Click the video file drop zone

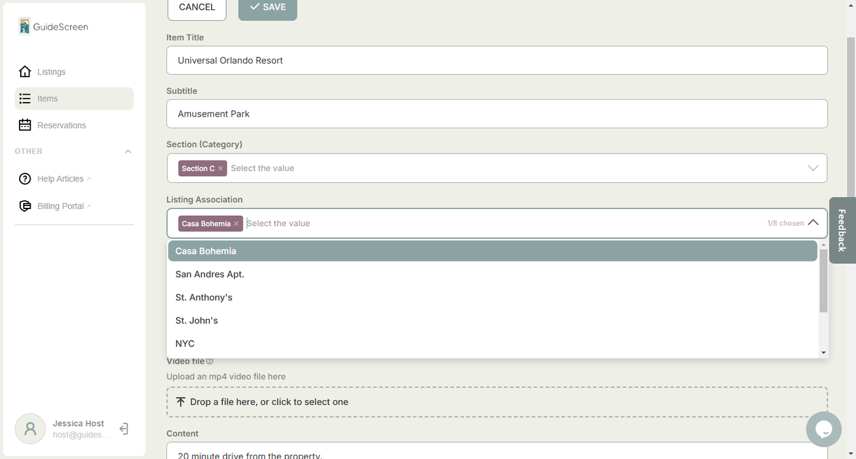tap(497, 402)
